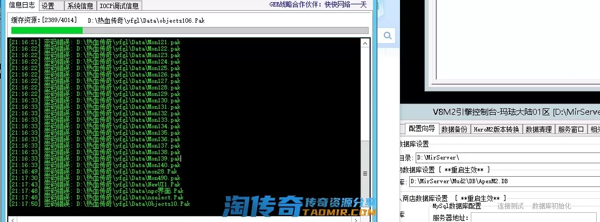Image resolution: width=600 pixels, height=222 pixels.
Task: Click the Mon135.pak log line
Action: tap(94, 133)
